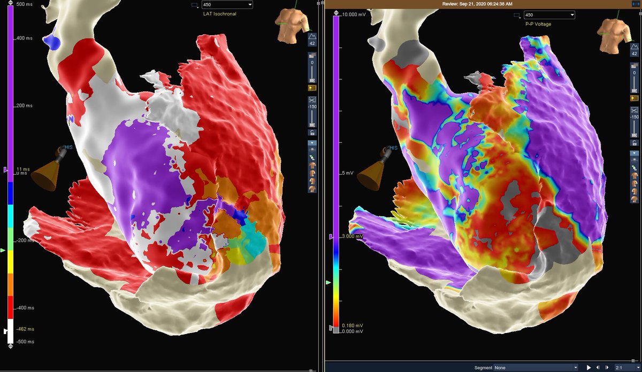Viewport: 642px width, 372px height.
Task: Toggle the eye visibility icon in right toolbar
Action: (635, 159)
